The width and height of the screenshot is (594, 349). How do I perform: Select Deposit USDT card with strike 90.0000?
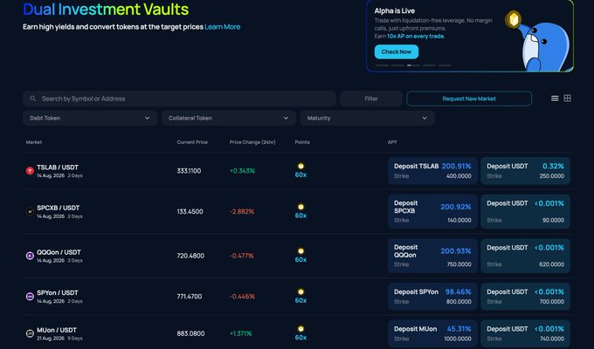pyautogui.click(x=526, y=212)
